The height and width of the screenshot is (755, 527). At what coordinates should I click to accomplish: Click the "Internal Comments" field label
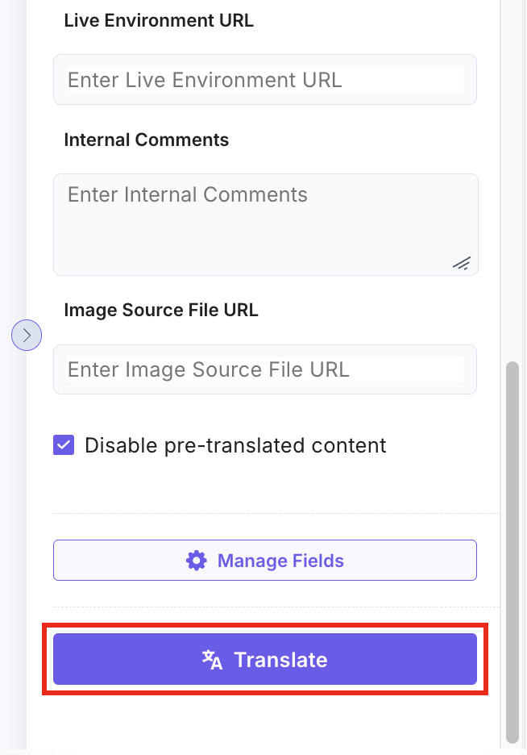click(x=147, y=140)
